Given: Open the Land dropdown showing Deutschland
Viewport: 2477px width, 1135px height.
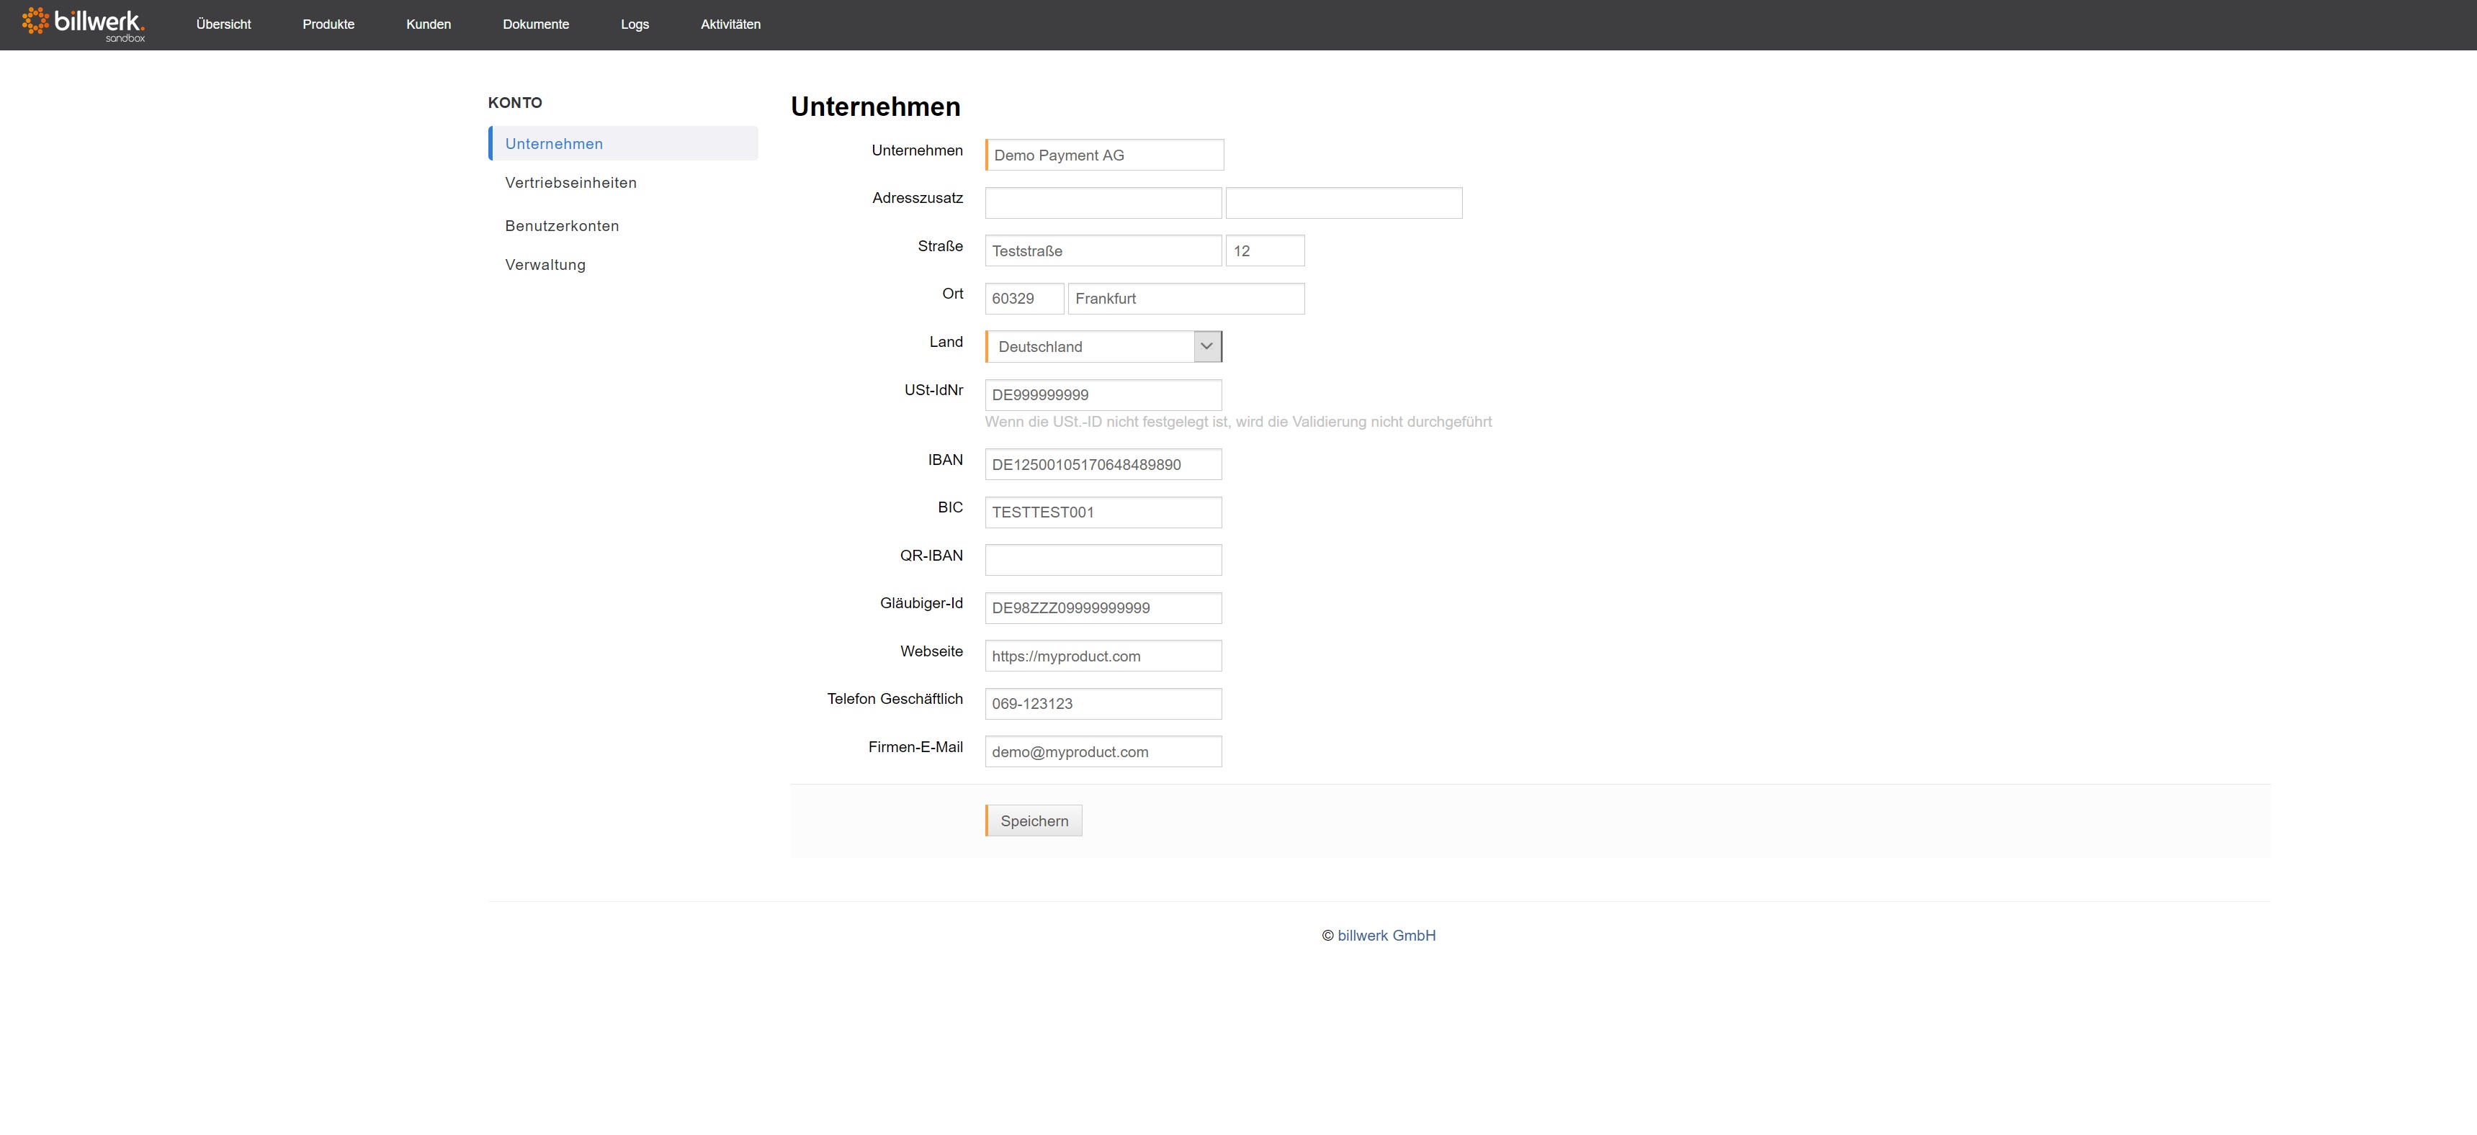Looking at the screenshot, I should click(x=1103, y=346).
